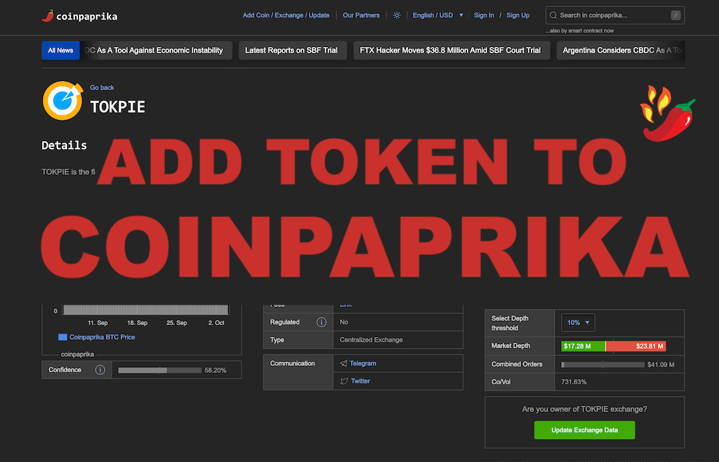
Task: Open the Twitter communication link
Action: [360, 381]
